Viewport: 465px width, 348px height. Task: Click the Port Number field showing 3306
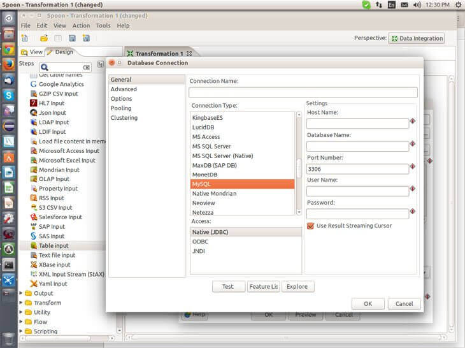tap(357, 169)
